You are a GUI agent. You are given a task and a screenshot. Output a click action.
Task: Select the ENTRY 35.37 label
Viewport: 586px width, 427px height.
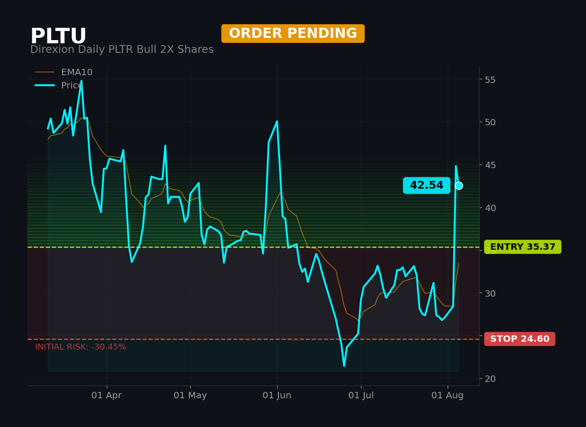tap(523, 247)
